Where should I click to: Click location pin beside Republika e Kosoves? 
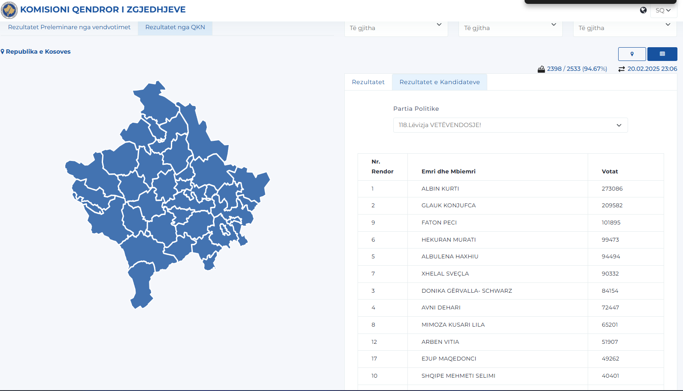tap(3, 52)
